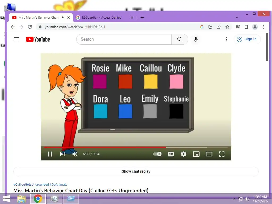The width and height of the screenshot is (272, 204).
Task: Skip to the next video
Action: tap(62, 154)
